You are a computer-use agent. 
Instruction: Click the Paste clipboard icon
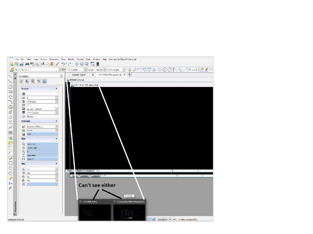52,64
